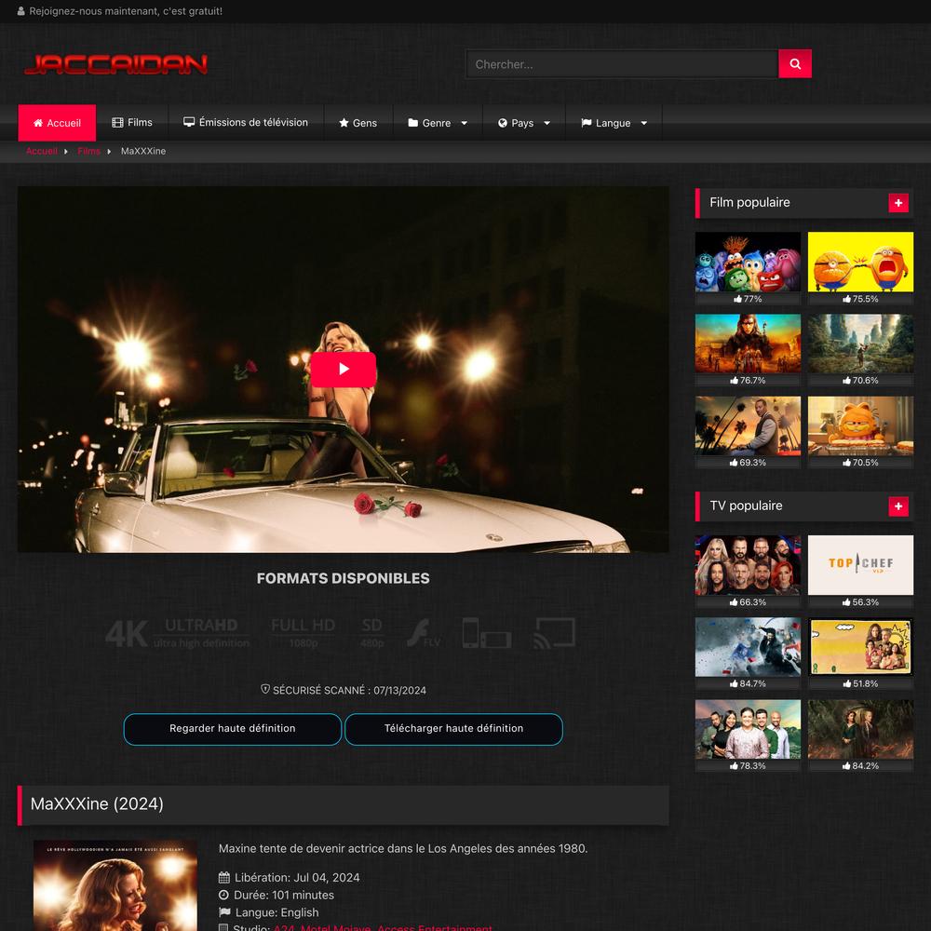Open the film thumbnail rated 75.5%
Image resolution: width=931 pixels, height=931 pixels.
pos(860,262)
